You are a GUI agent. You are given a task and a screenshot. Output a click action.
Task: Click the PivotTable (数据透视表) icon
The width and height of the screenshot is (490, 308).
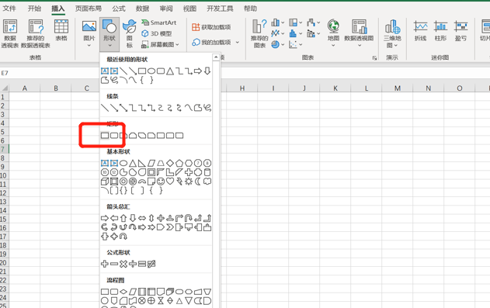tap(10, 33)
